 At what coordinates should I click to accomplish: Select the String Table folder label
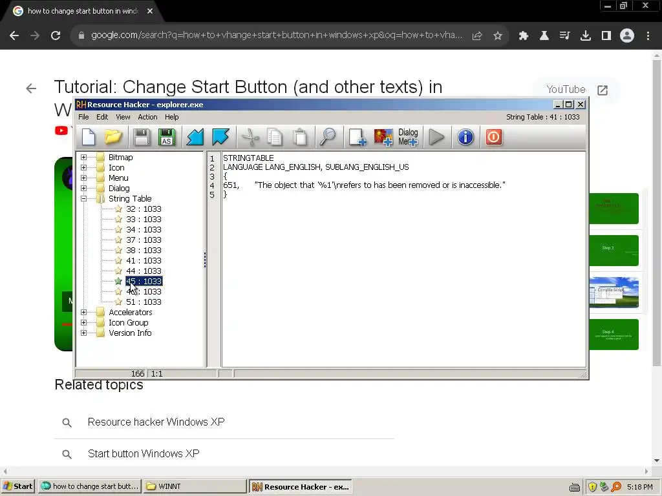[x=129, y=199]
